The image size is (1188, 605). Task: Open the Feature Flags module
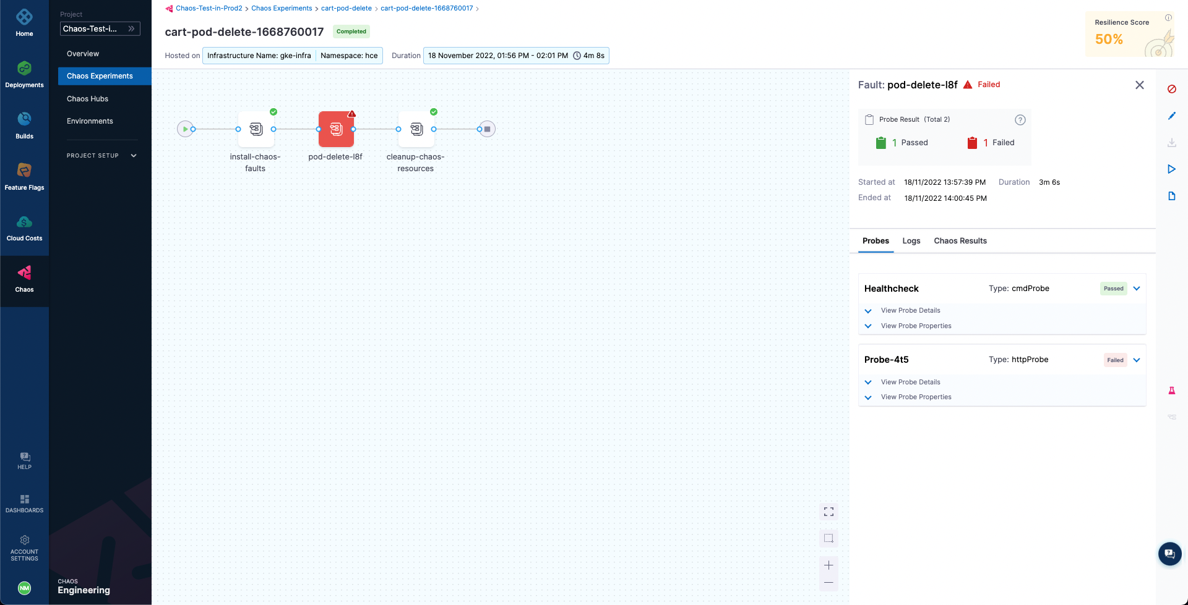[x=24, y=176]
